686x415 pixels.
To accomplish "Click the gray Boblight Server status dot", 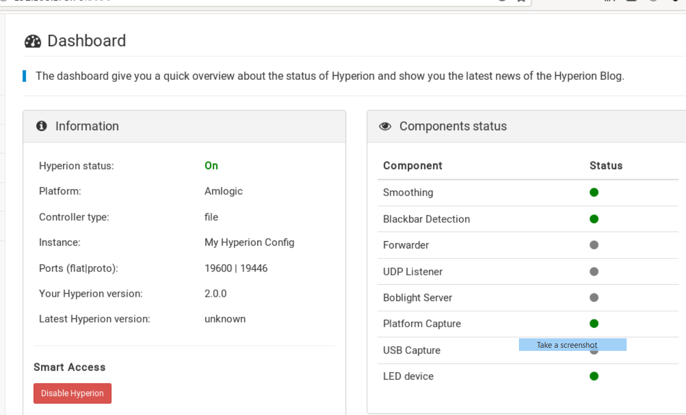I will [594, 297].
